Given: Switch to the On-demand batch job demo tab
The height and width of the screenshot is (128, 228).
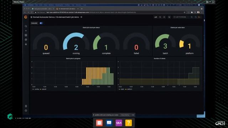Looking at the screenshot, I should (x=67, y=9).
